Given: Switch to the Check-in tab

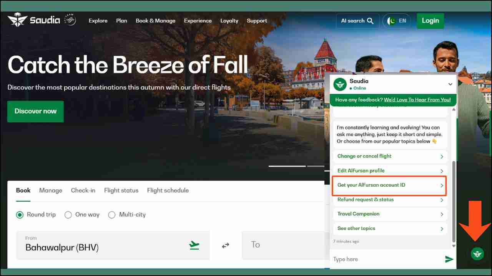Looking at the screenshot, I should [83, 191].
